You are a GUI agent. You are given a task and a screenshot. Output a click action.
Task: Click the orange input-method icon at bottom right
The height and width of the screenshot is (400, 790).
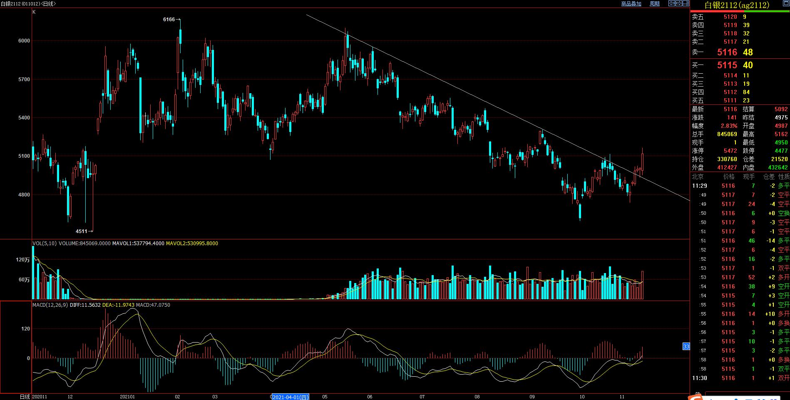(695, 397)
